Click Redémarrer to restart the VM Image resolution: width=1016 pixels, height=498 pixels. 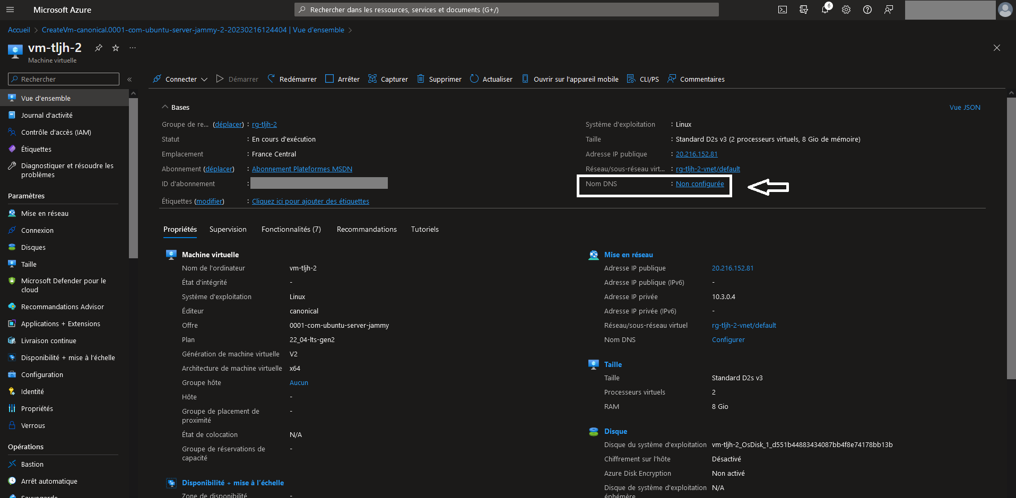(292, 79)
